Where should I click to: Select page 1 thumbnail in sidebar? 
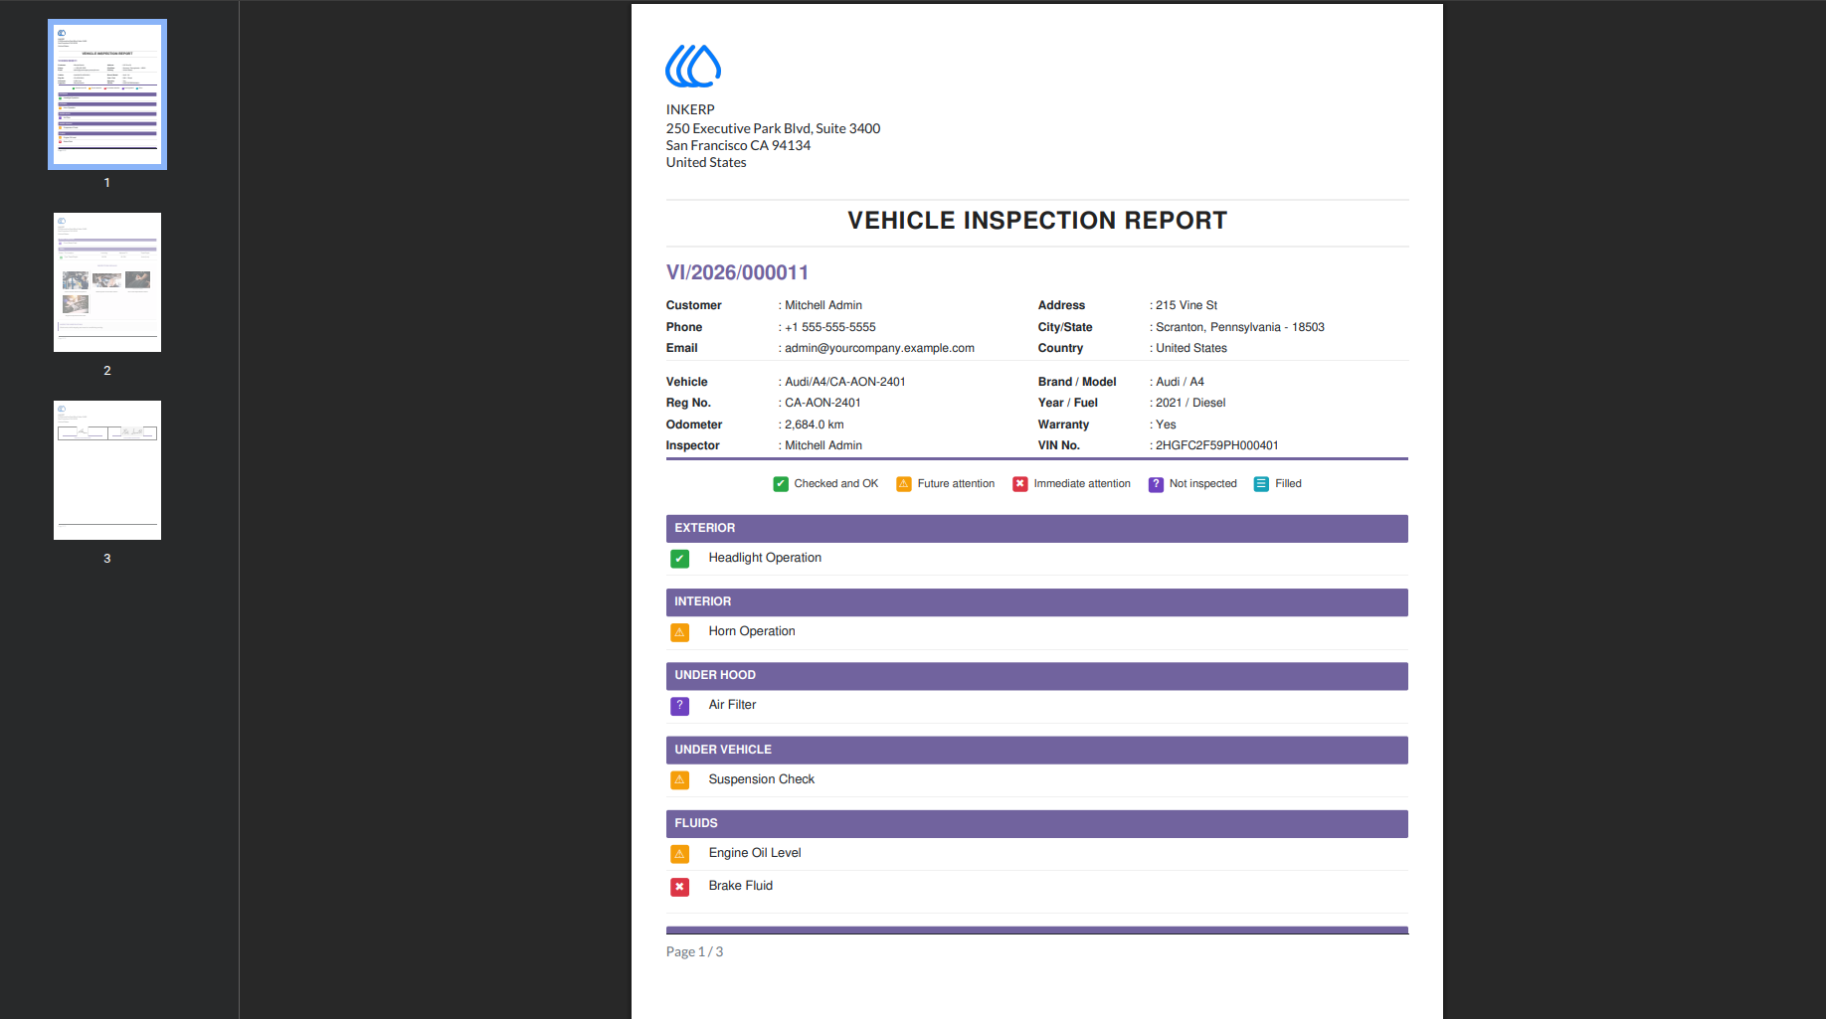coord(107,94)
